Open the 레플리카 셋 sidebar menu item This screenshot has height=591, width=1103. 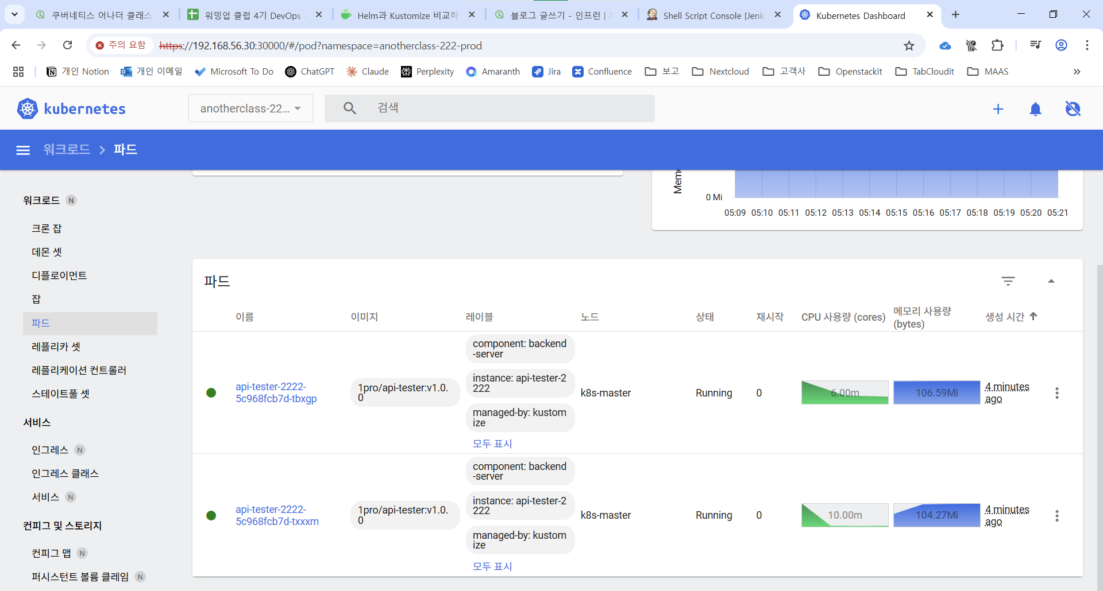(56, 347)
